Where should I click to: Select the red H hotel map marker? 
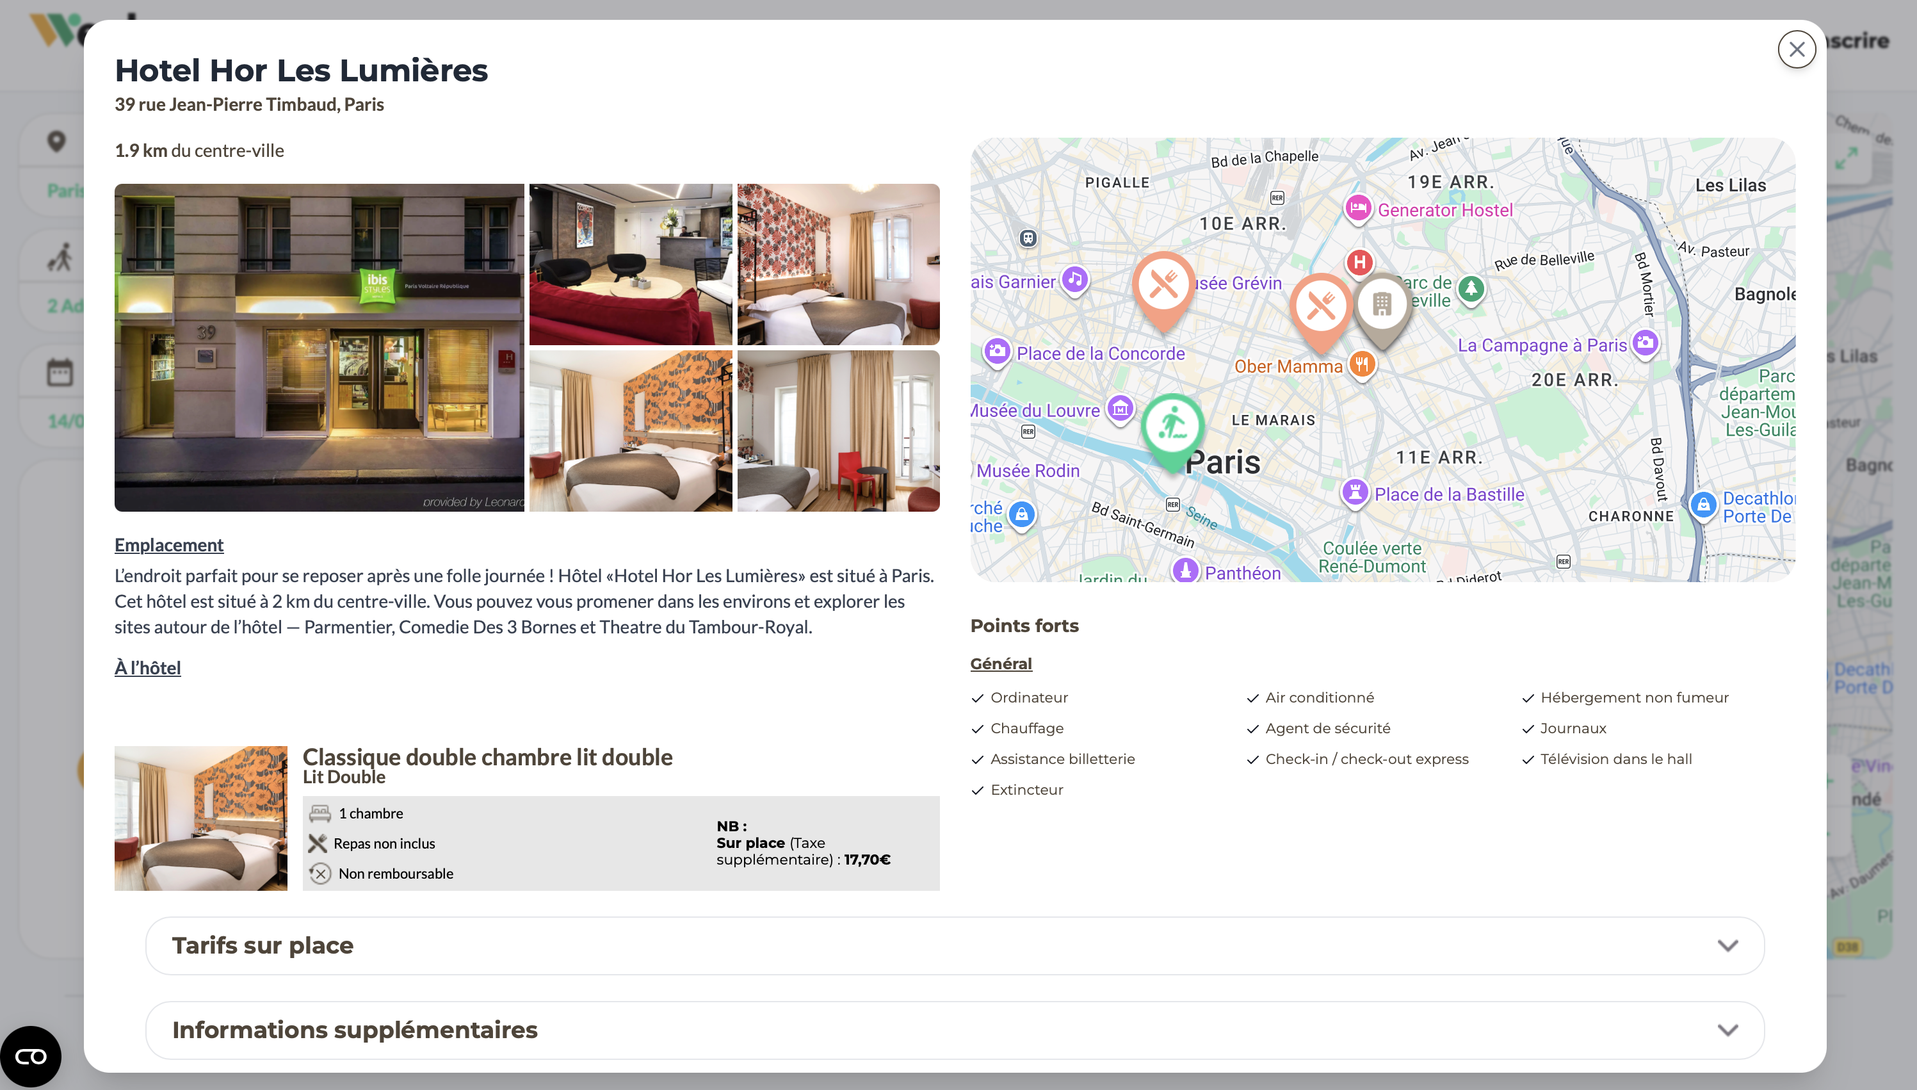click(x=1359, y=262)
